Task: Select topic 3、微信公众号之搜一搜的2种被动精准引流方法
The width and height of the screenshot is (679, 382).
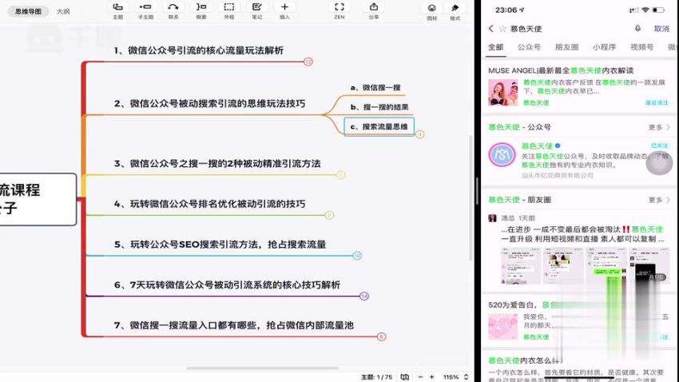Action: [217, 164]
